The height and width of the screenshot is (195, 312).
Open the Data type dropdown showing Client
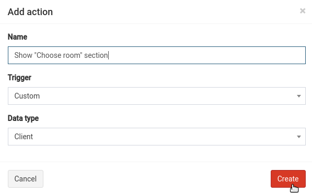coord(157,137)
